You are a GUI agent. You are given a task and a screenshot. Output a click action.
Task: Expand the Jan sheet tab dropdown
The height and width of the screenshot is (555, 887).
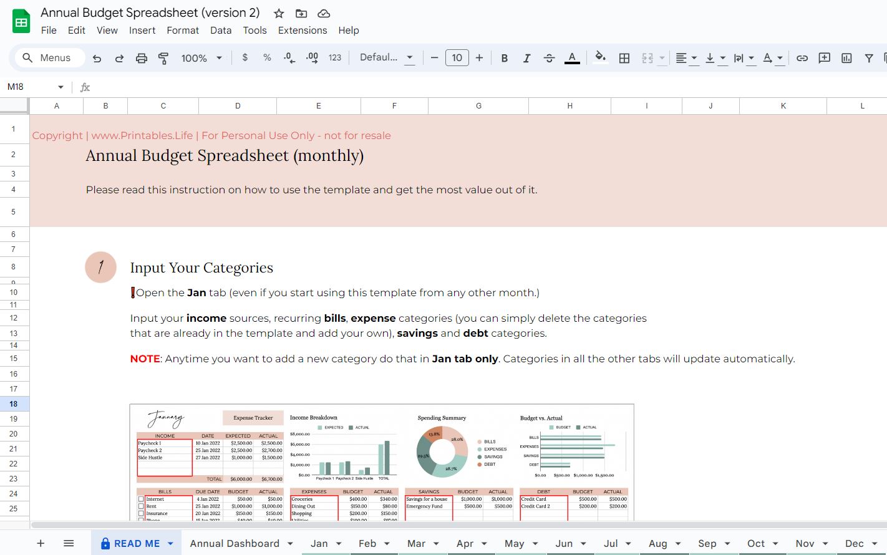[x=339, y=543]
